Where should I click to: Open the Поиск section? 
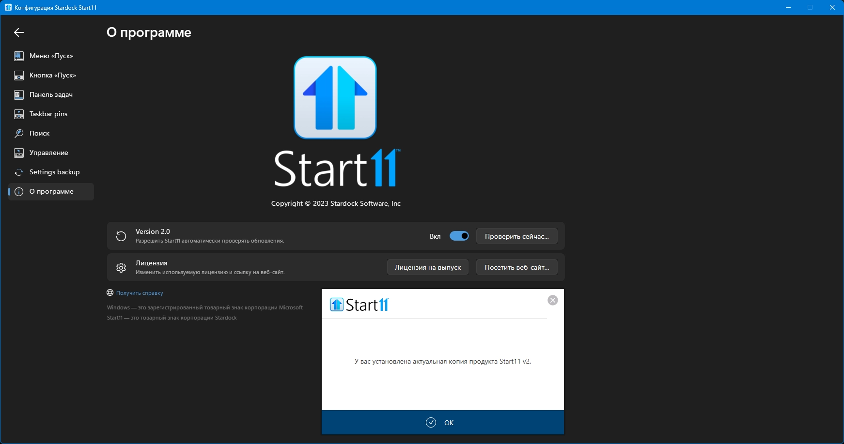pos(51,134)
